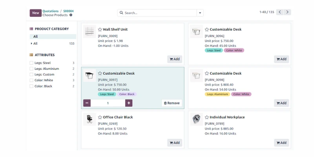
Task: Click the ATTRIBUTES section header
Action: coord(45,55)
